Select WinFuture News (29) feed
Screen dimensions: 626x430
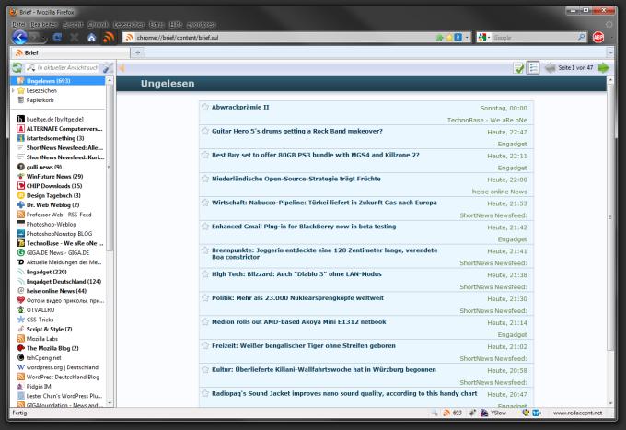[54, 177]
